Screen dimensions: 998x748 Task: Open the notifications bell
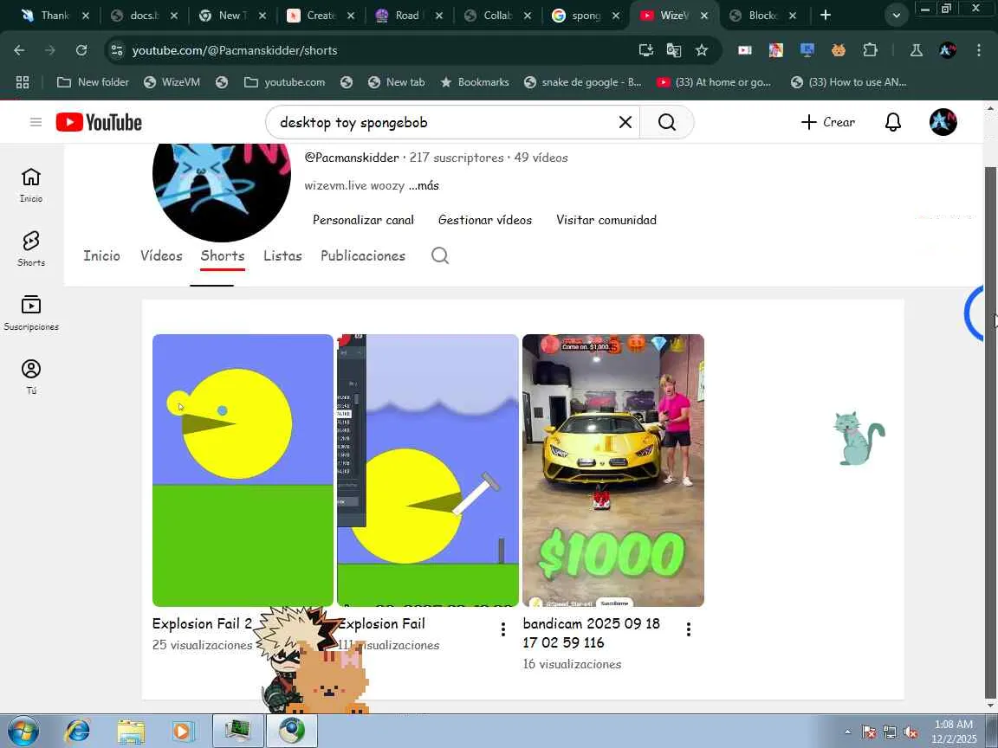point(893,122)
